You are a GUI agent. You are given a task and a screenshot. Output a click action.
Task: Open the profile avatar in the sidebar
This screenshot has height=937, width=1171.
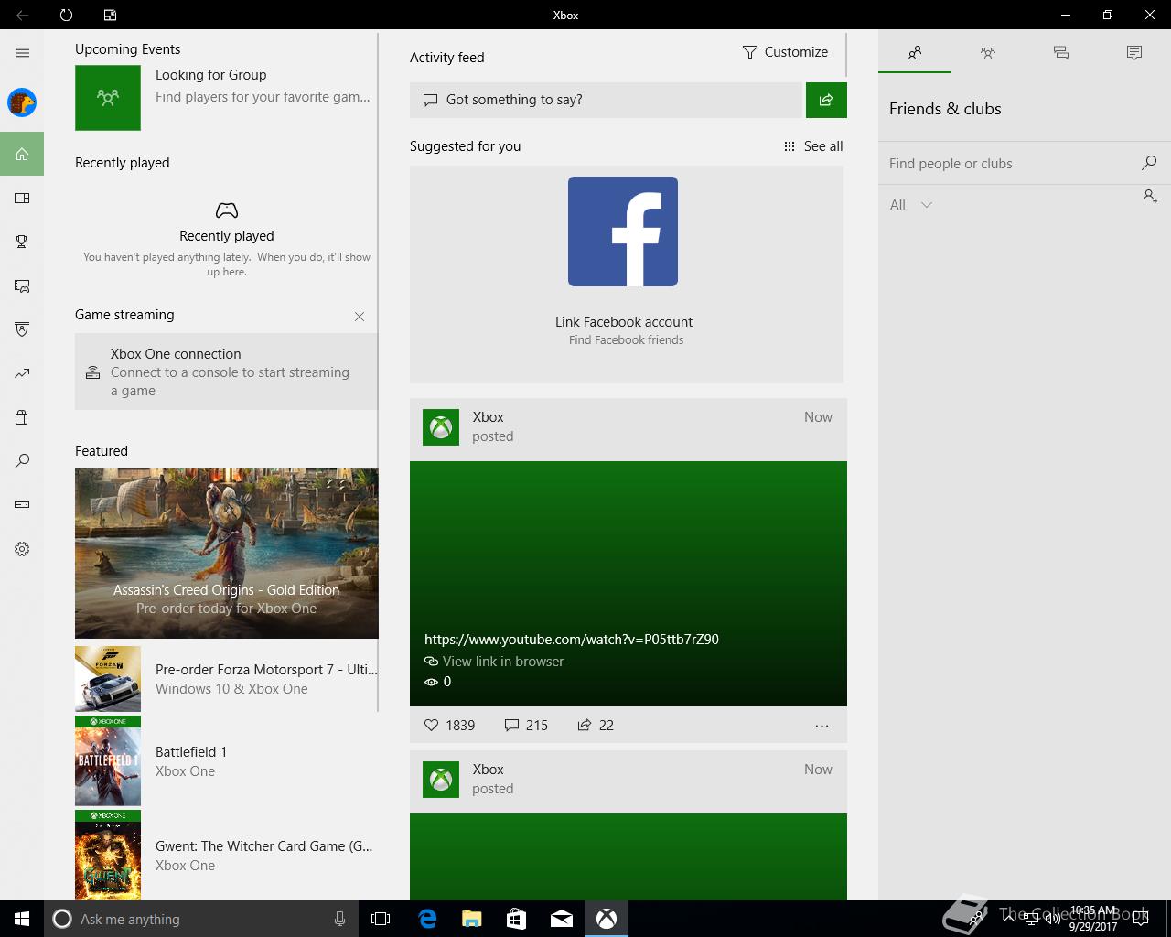point(22,102)
